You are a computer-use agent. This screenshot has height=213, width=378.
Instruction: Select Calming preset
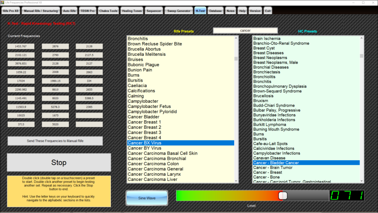point(180,96)
